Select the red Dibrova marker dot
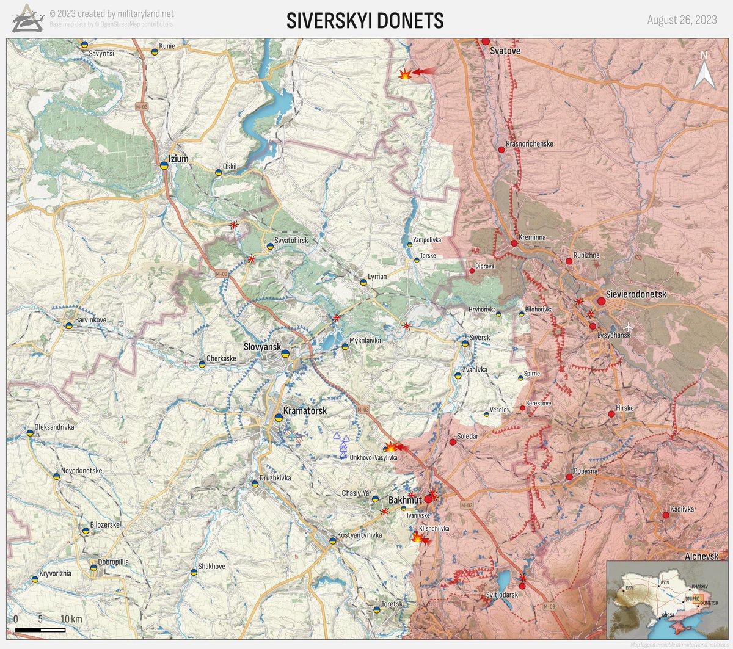 [472, 270]
